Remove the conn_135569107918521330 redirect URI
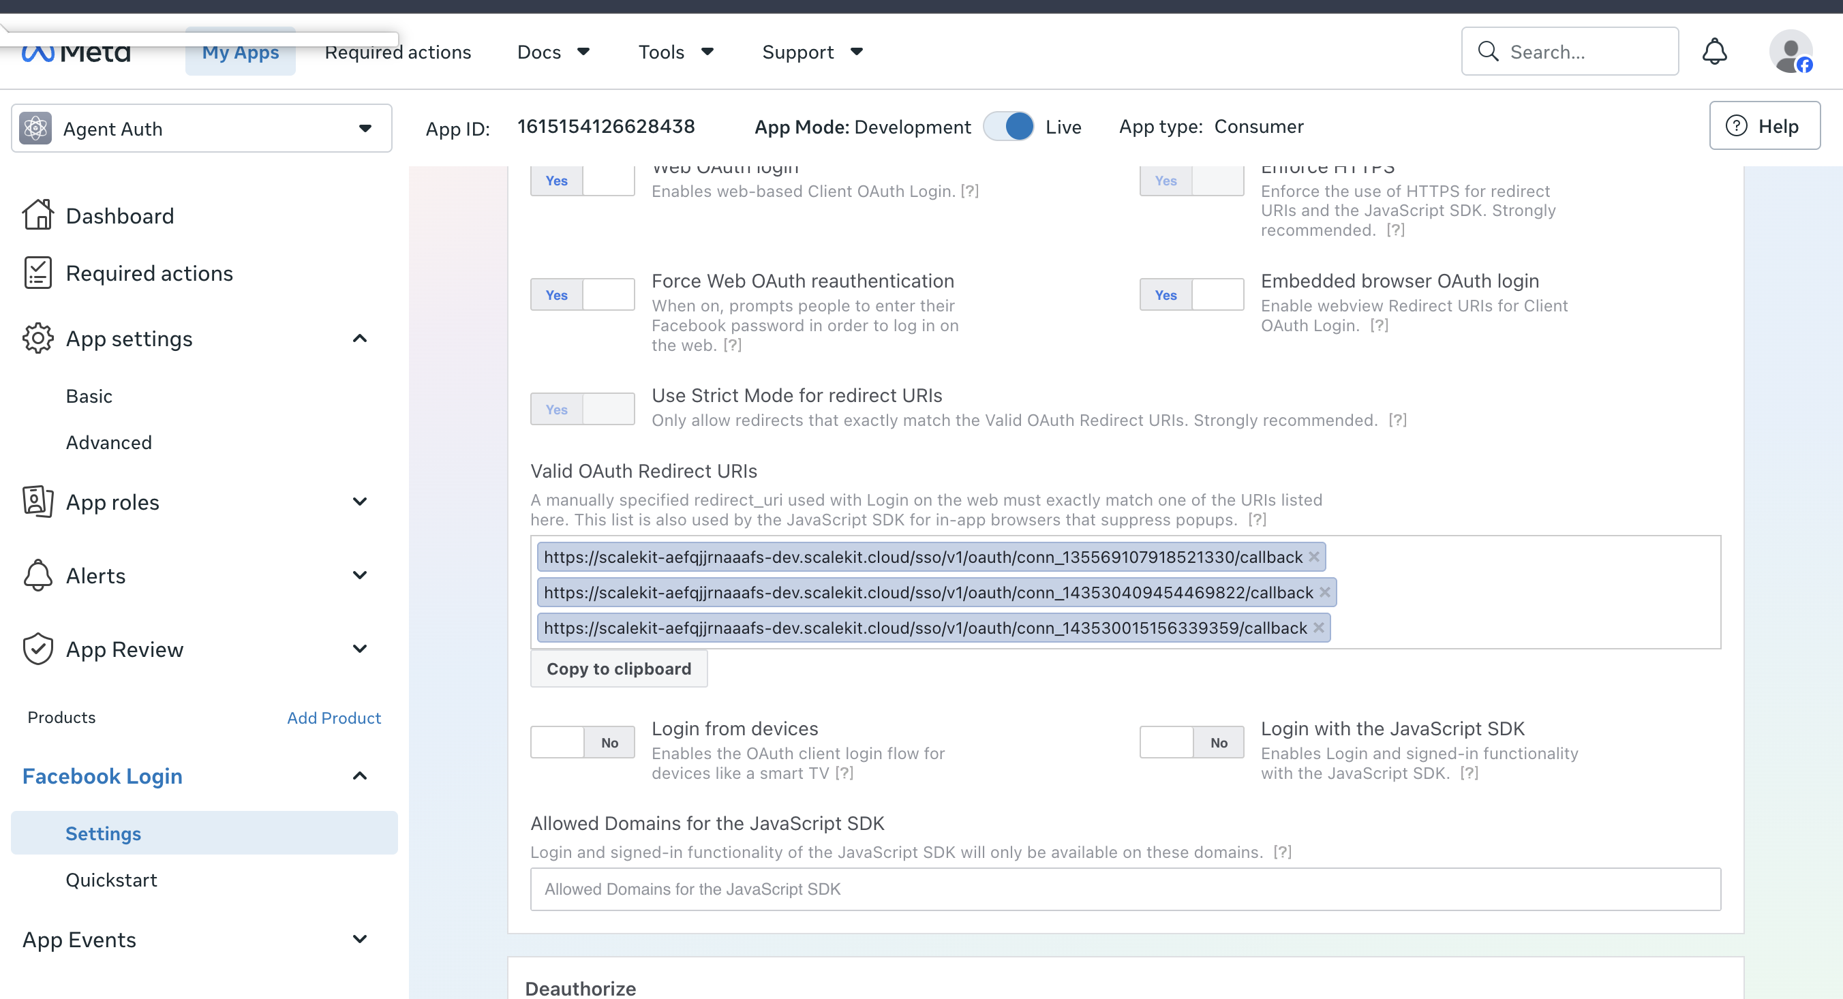Image resolution: width=1843 pixels, height=999 pixels. coord(1314,556)
